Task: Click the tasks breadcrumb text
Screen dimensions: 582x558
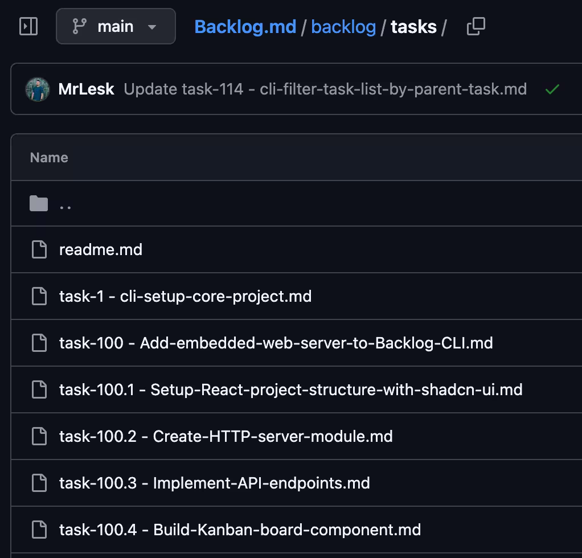Action: [413, 27]
